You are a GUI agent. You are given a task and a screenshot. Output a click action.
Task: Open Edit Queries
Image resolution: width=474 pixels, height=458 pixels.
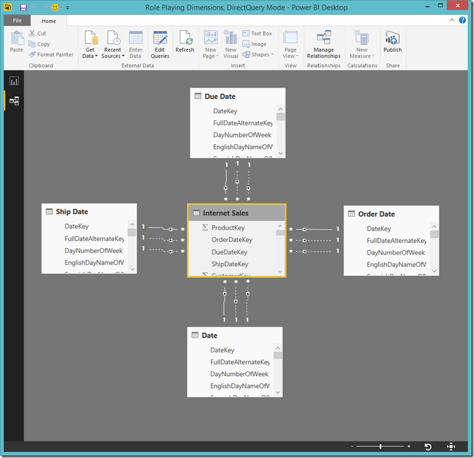click(160, 44)
